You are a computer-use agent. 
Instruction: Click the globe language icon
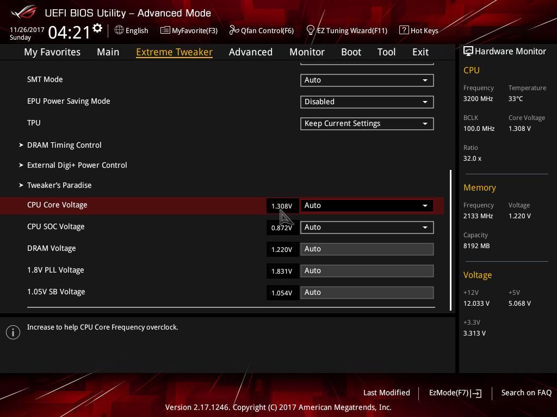pos(119,30)
